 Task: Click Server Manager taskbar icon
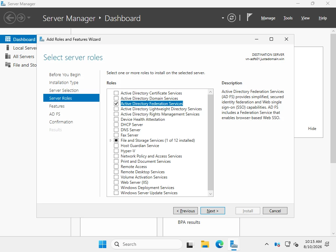click(234, 244)
